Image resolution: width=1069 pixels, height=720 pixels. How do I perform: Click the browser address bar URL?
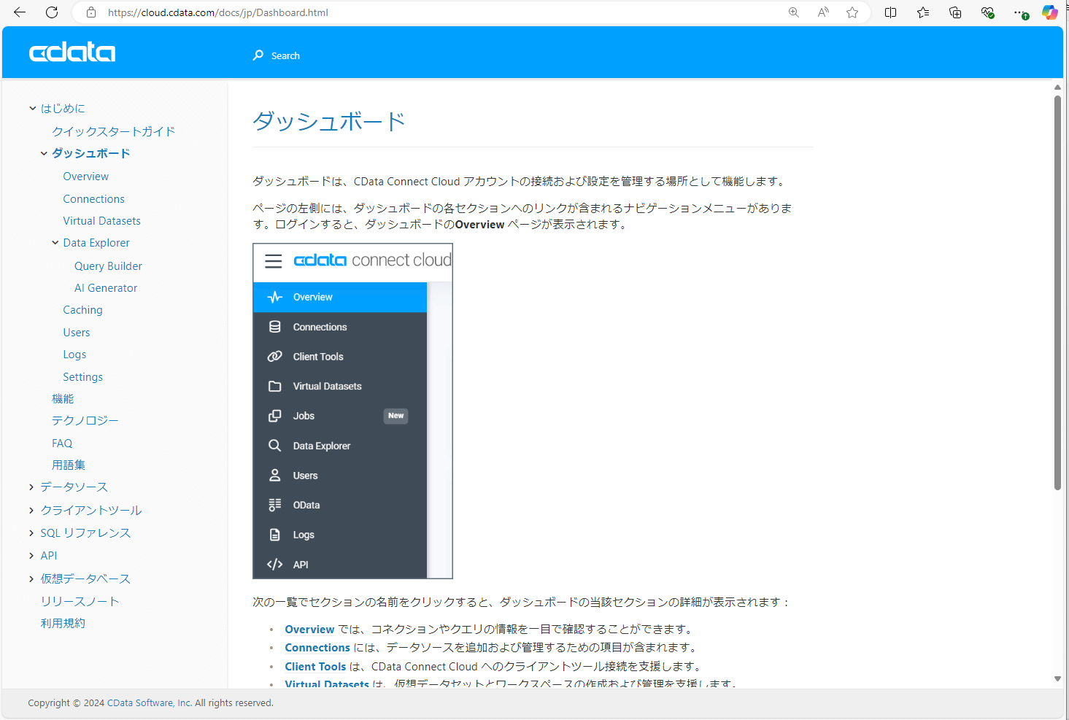click(218, 12)
